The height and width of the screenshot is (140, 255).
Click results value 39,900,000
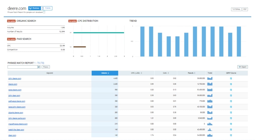[x=201, y=78]
